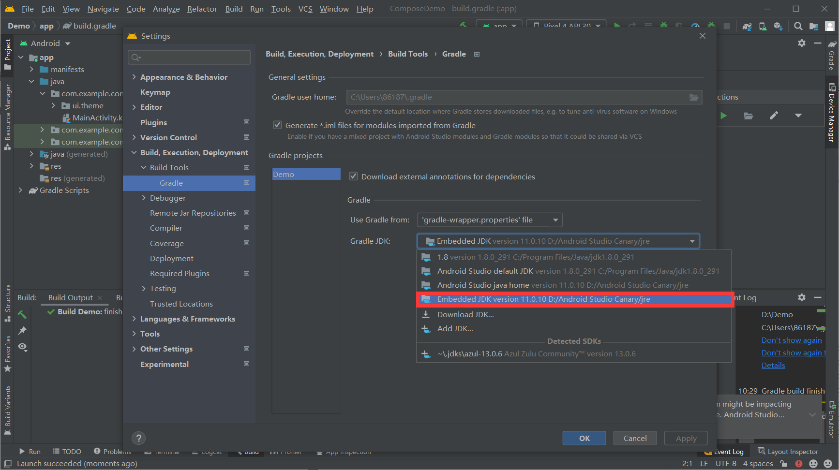This screenshot has height=470, width=839.
Task: Click the tool windows quick access icon in status bar
Action: pos(8,463)
